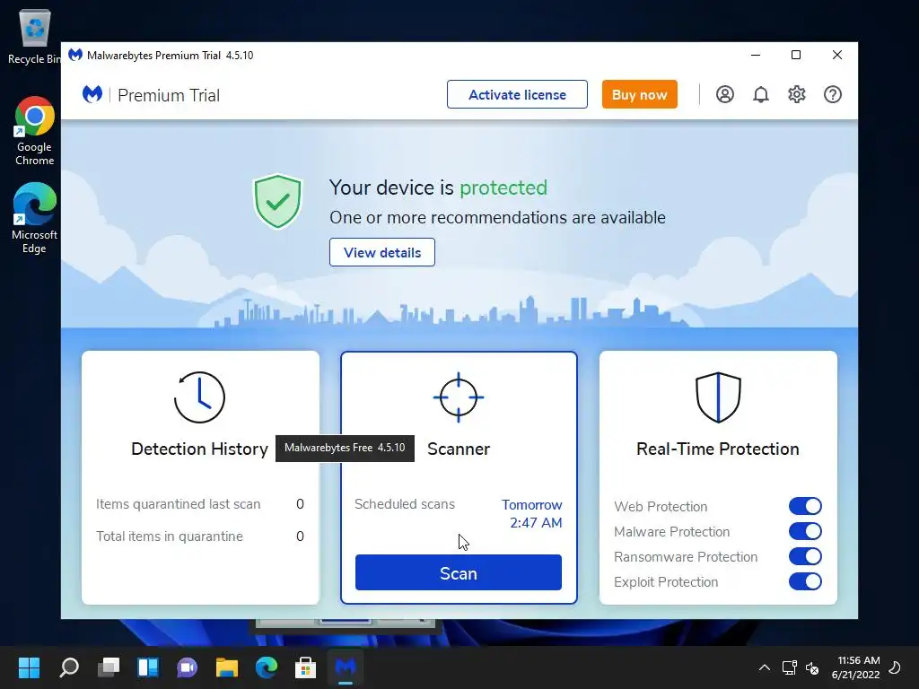
Task: Toggle Web Protection off
Action: pos(805,506)
